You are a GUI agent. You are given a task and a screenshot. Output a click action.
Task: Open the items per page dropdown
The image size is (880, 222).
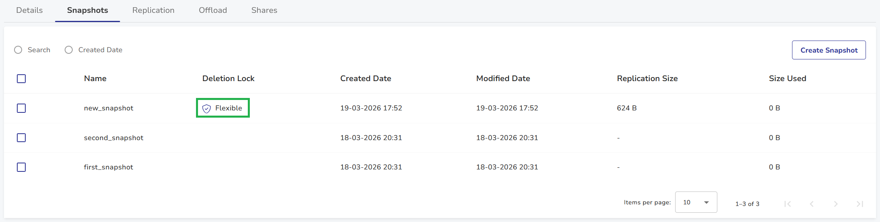click(x=696, y=202)
